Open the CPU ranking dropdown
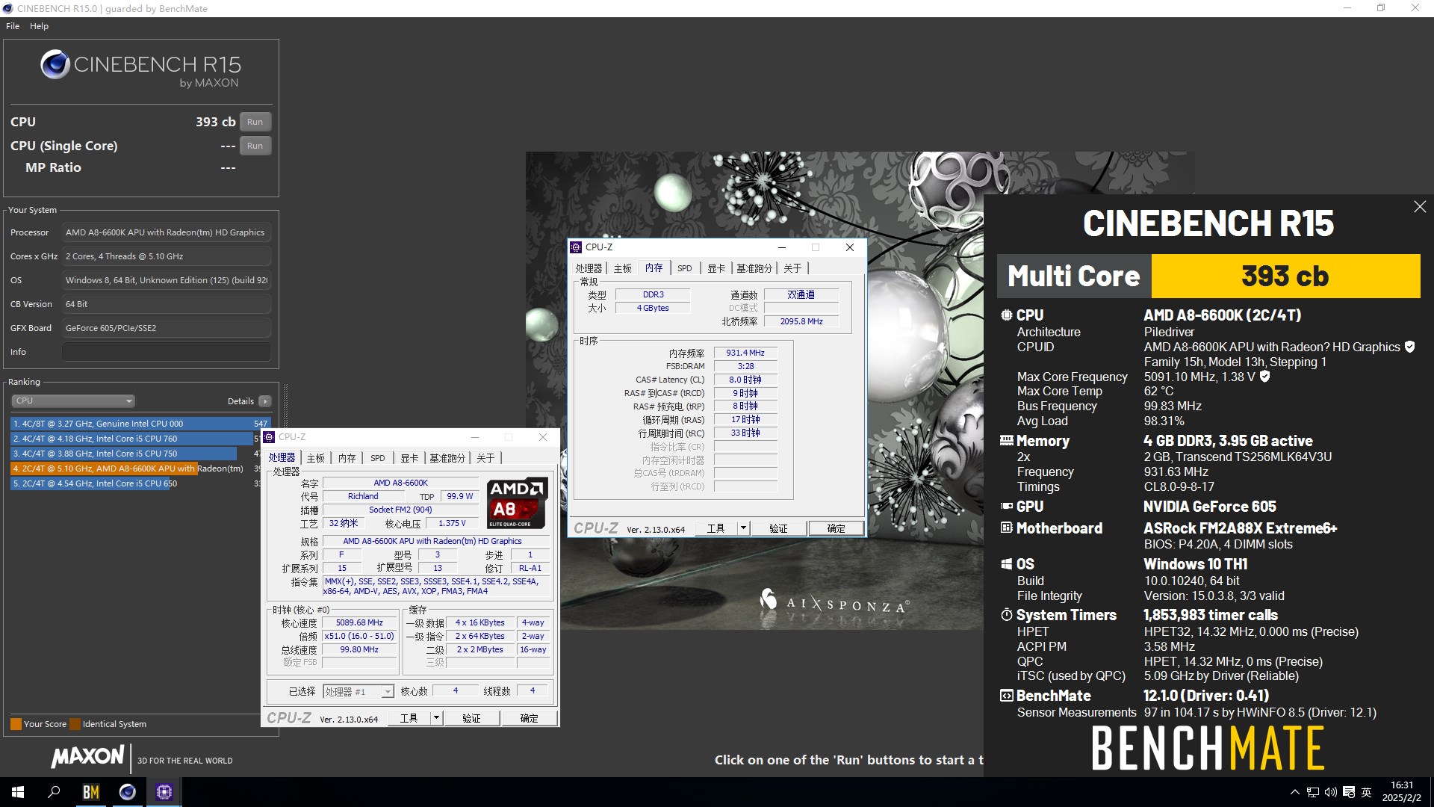 click(72, 401)
